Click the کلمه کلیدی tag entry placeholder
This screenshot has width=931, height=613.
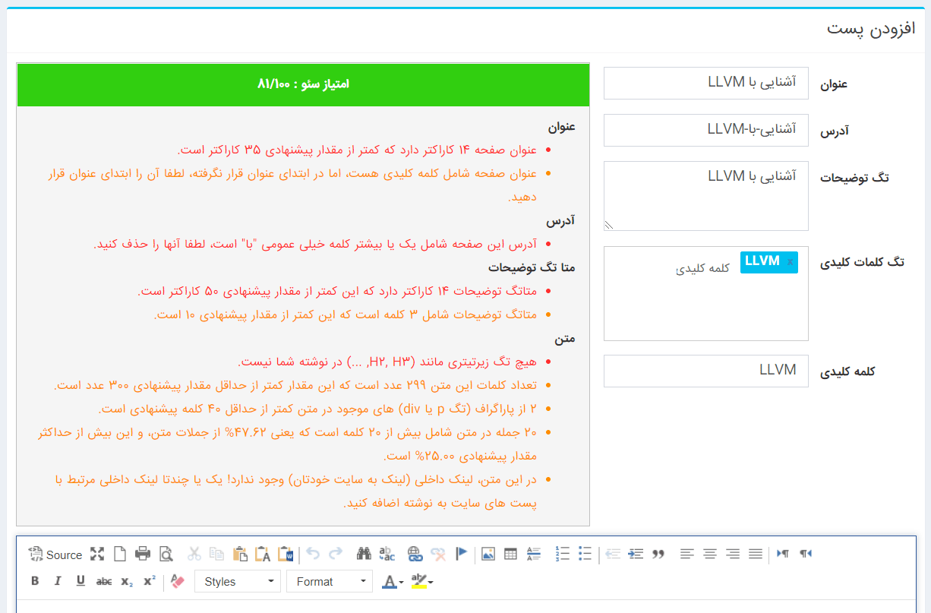tap(703, 268)
